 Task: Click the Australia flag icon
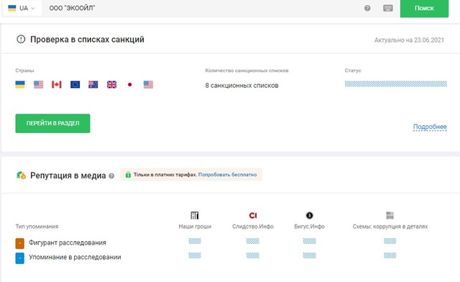pos(93,85)
